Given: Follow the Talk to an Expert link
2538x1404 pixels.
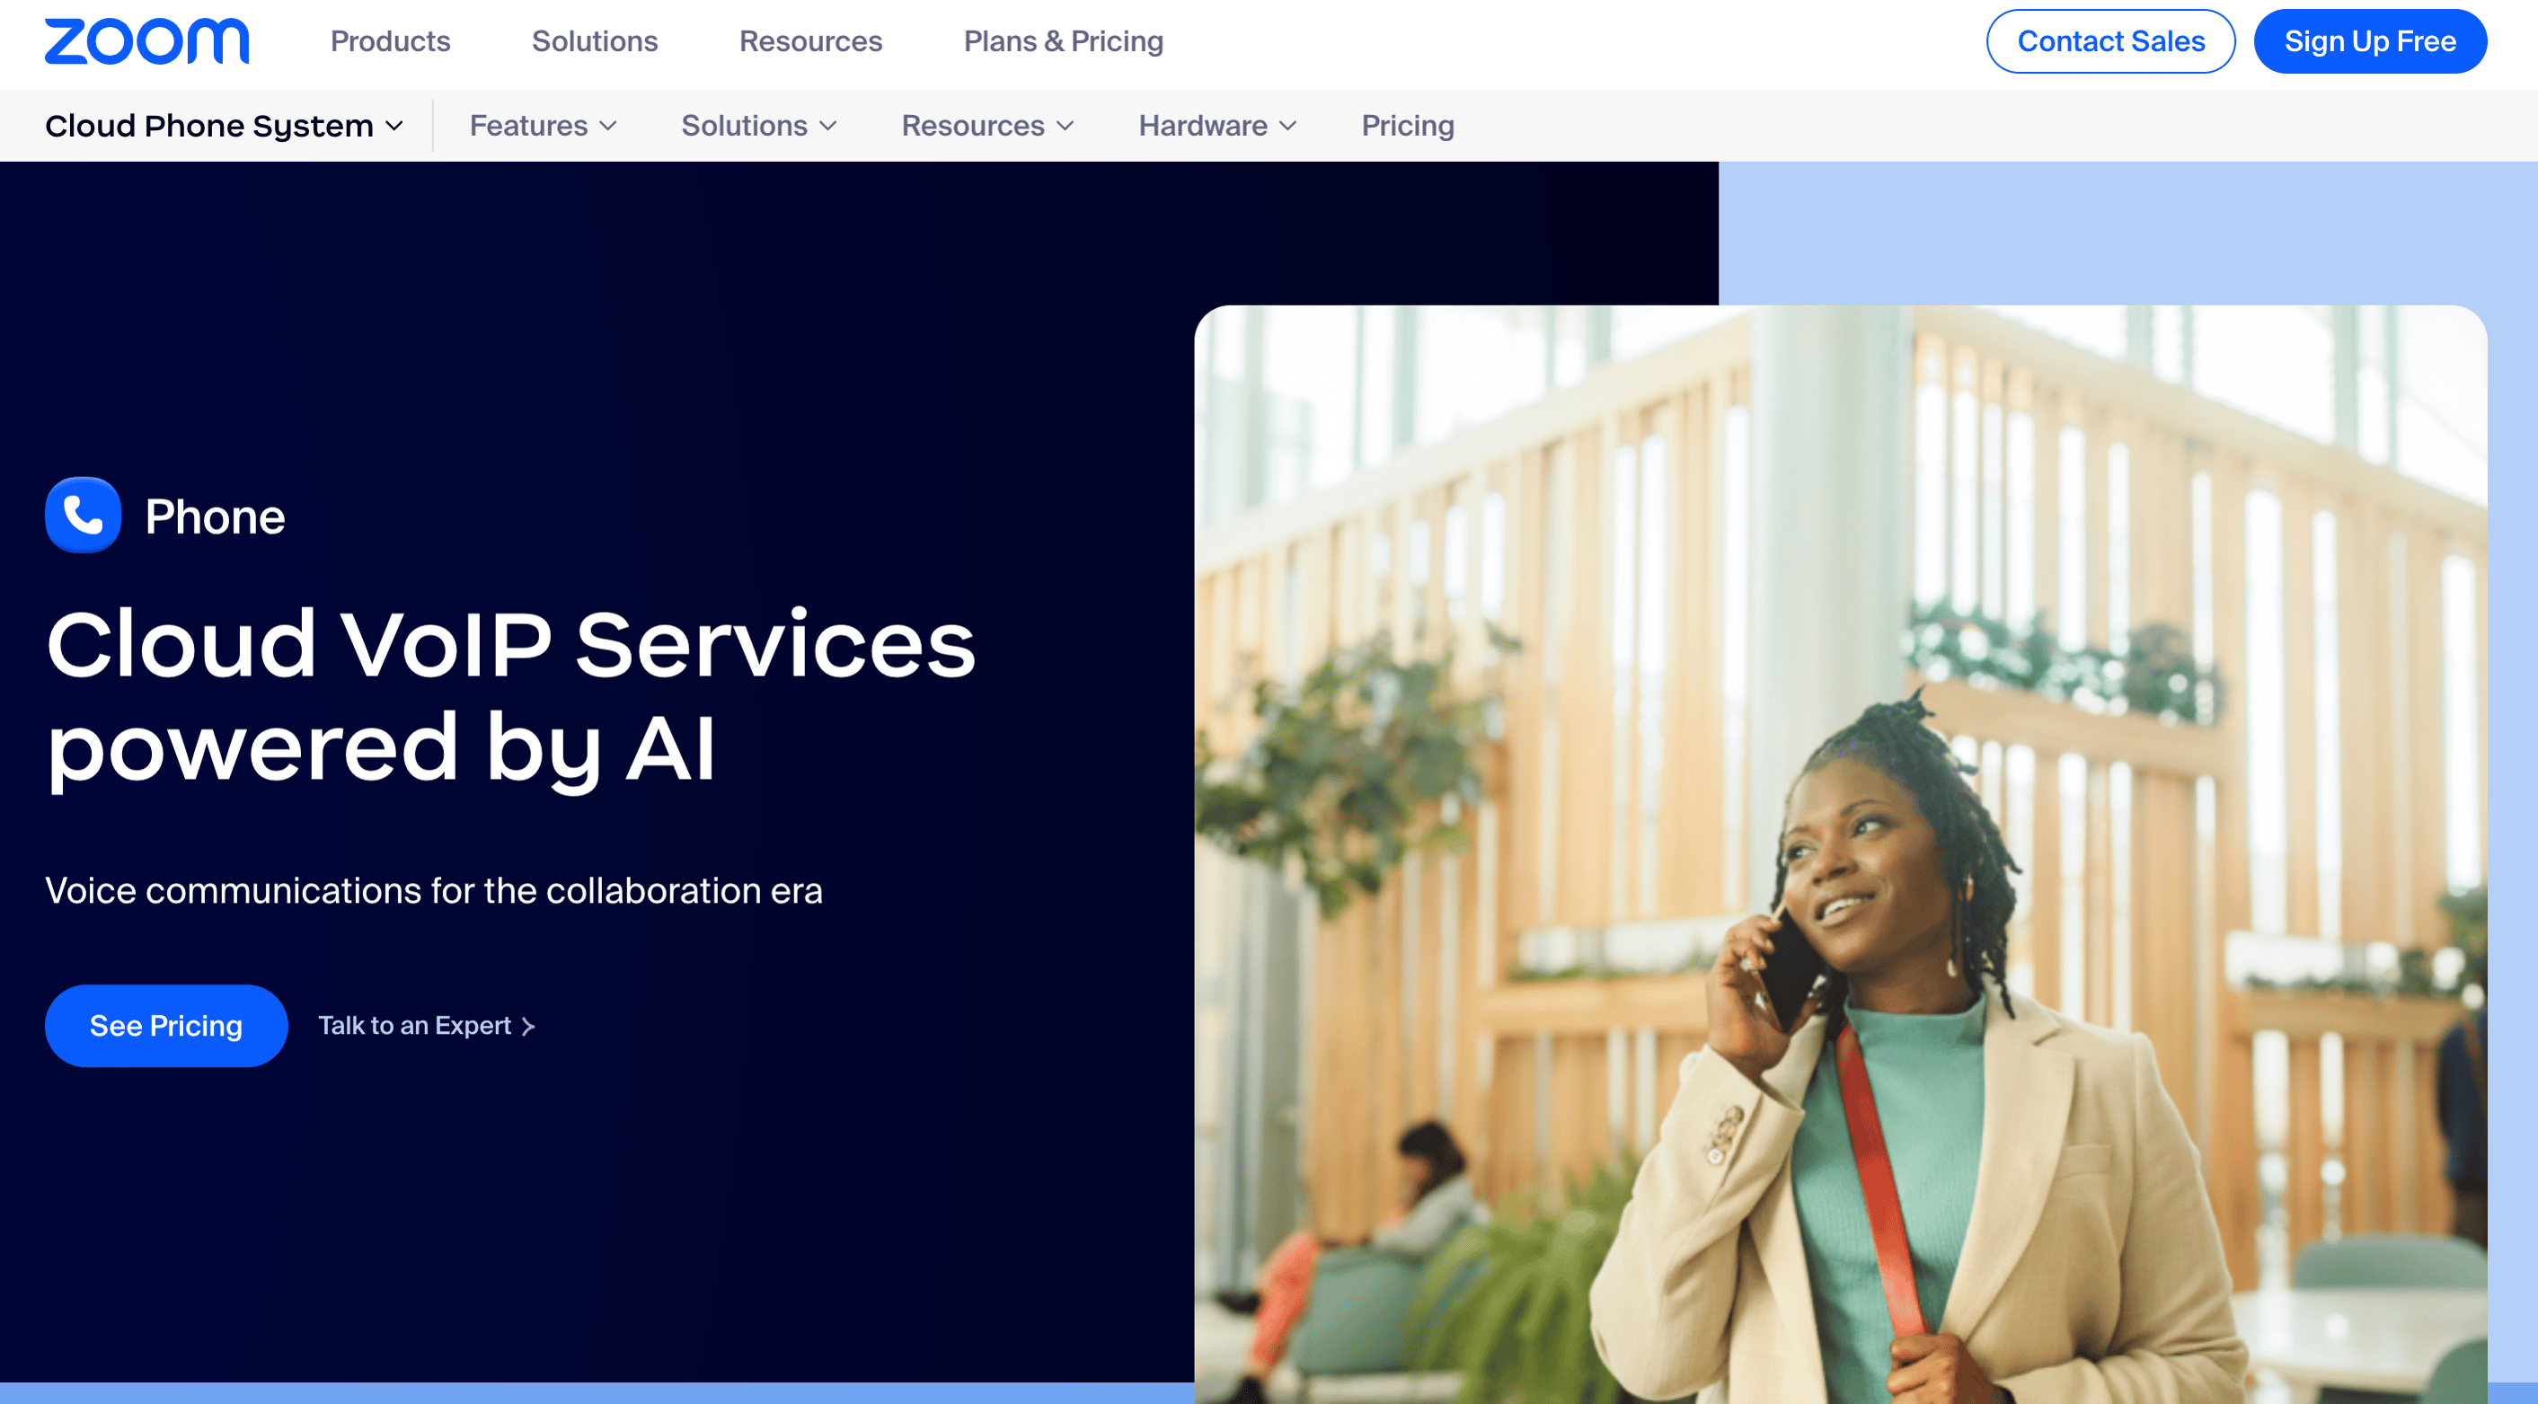Looking at the screenshot, I should coord(427,1026).
